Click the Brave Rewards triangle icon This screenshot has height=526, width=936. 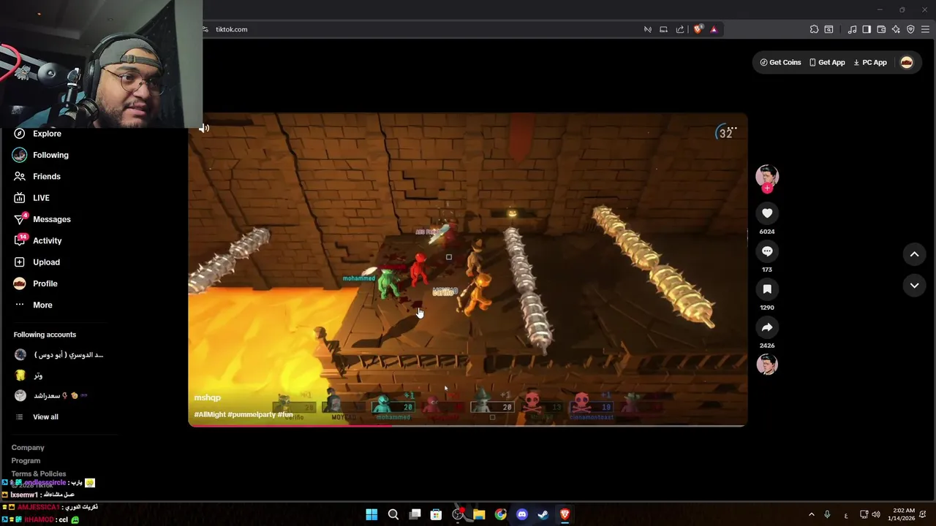point(714,29)
